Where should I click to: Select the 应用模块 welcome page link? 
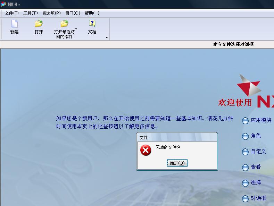[261, 120]
